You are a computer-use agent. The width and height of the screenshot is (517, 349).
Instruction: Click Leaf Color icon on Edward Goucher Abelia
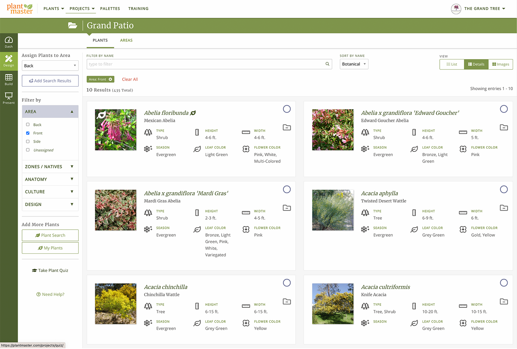(x=414, y=149)
